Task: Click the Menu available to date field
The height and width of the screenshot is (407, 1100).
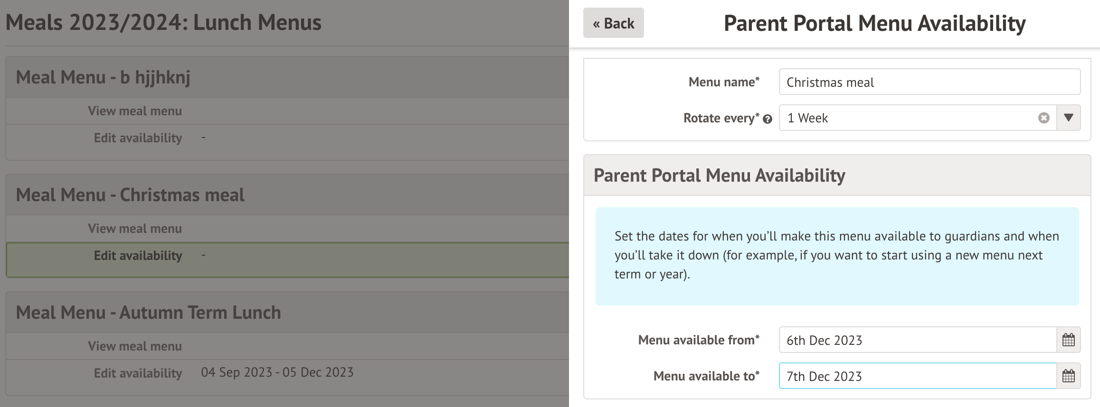Action: click(917, 376)
